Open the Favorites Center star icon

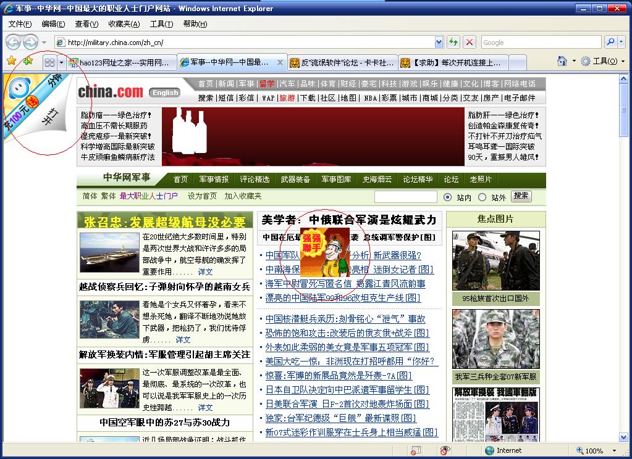tap(12, 61)
